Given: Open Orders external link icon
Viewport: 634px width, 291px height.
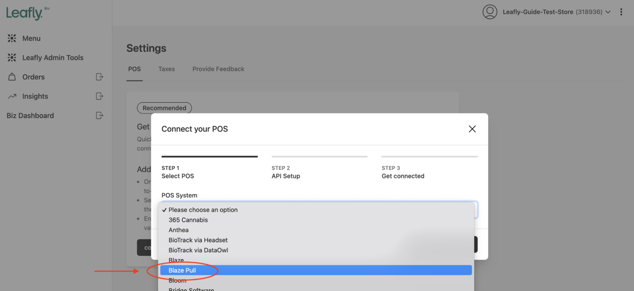Looking at the screenshot, I should [x=99, y=77].
